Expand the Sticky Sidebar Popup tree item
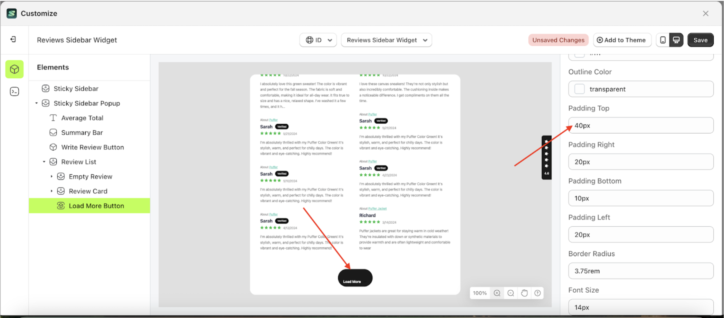 (36, 103)
